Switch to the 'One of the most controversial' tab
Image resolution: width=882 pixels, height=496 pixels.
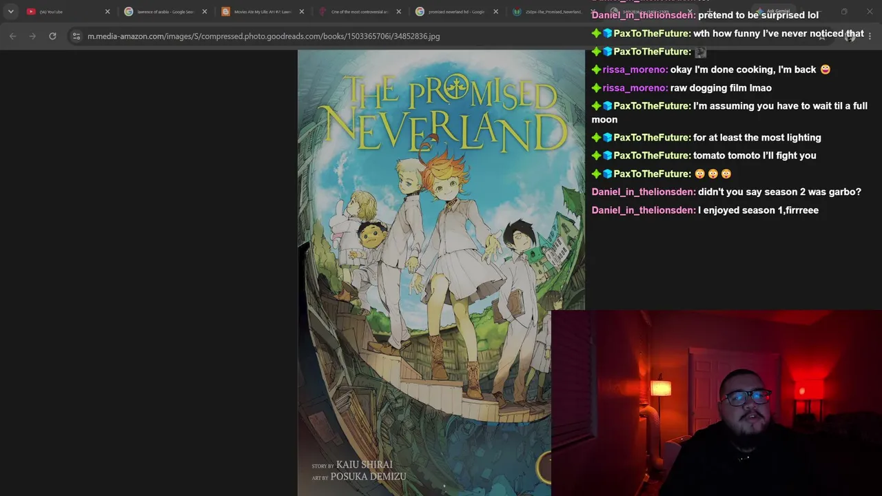(x=360, y=12)
